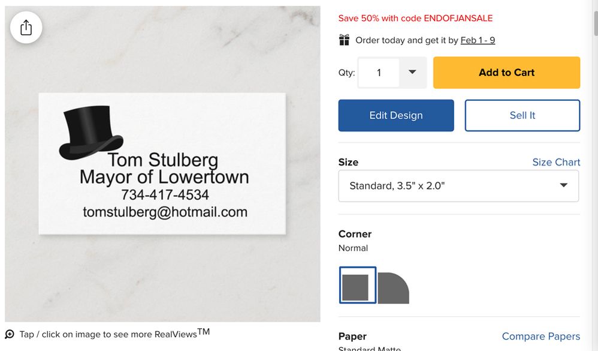Click the quantity number field
This screenshot has height=351, width=598.
click(379, 73)
